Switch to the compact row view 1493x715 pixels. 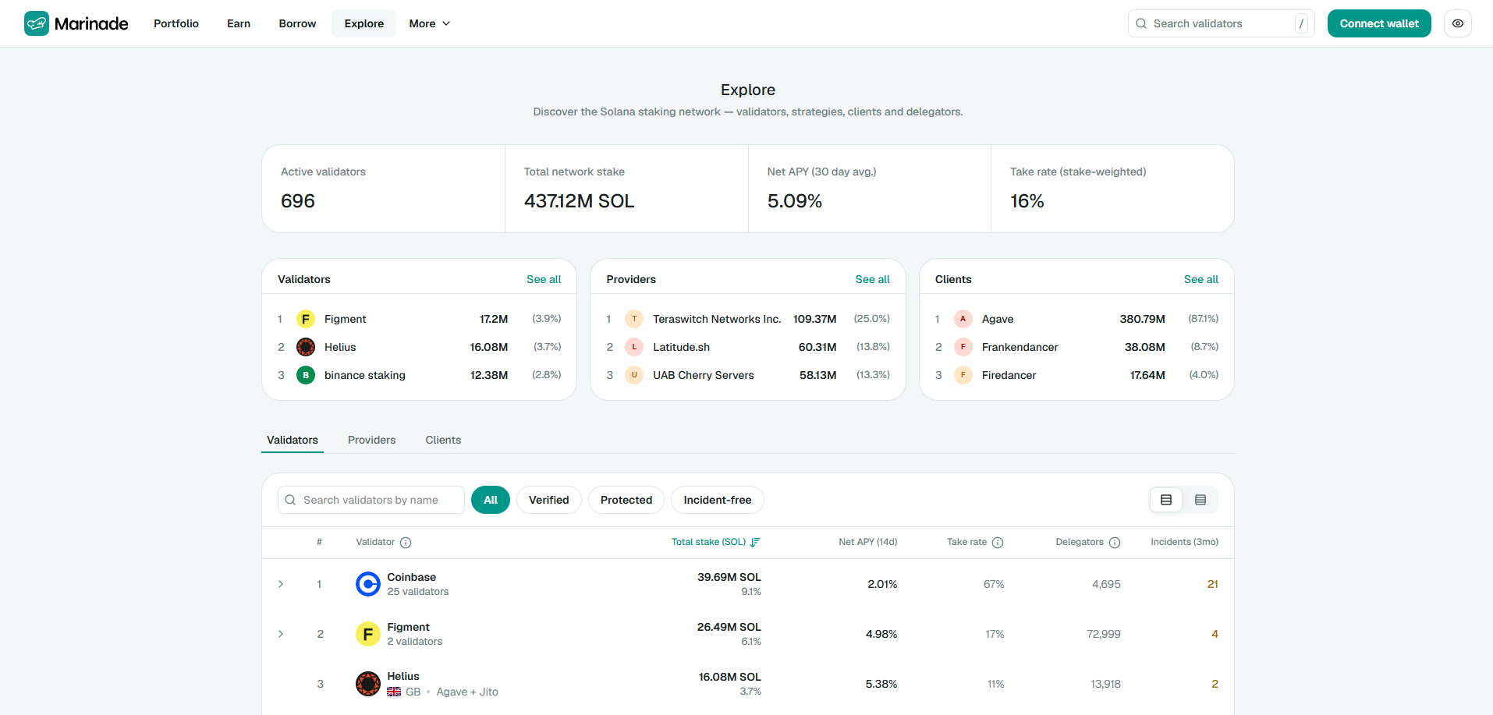1200,500
